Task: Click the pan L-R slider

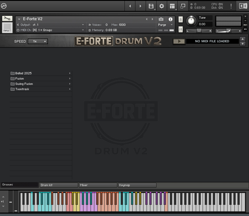Action: point(199,31)
